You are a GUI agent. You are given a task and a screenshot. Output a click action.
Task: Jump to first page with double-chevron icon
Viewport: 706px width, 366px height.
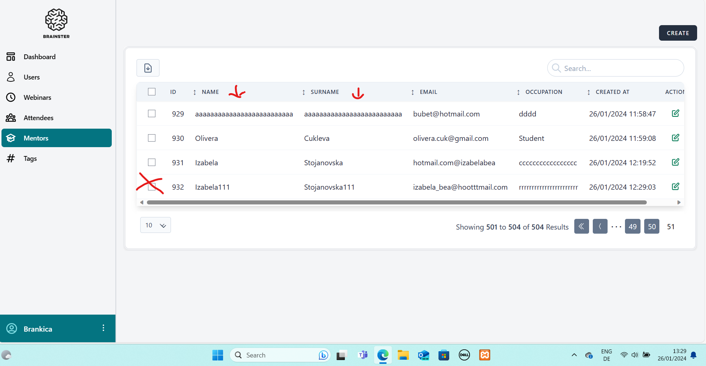pos(581,226)
